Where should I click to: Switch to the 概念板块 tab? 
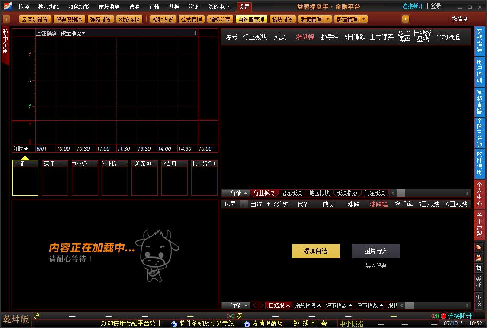coord(292,193)
